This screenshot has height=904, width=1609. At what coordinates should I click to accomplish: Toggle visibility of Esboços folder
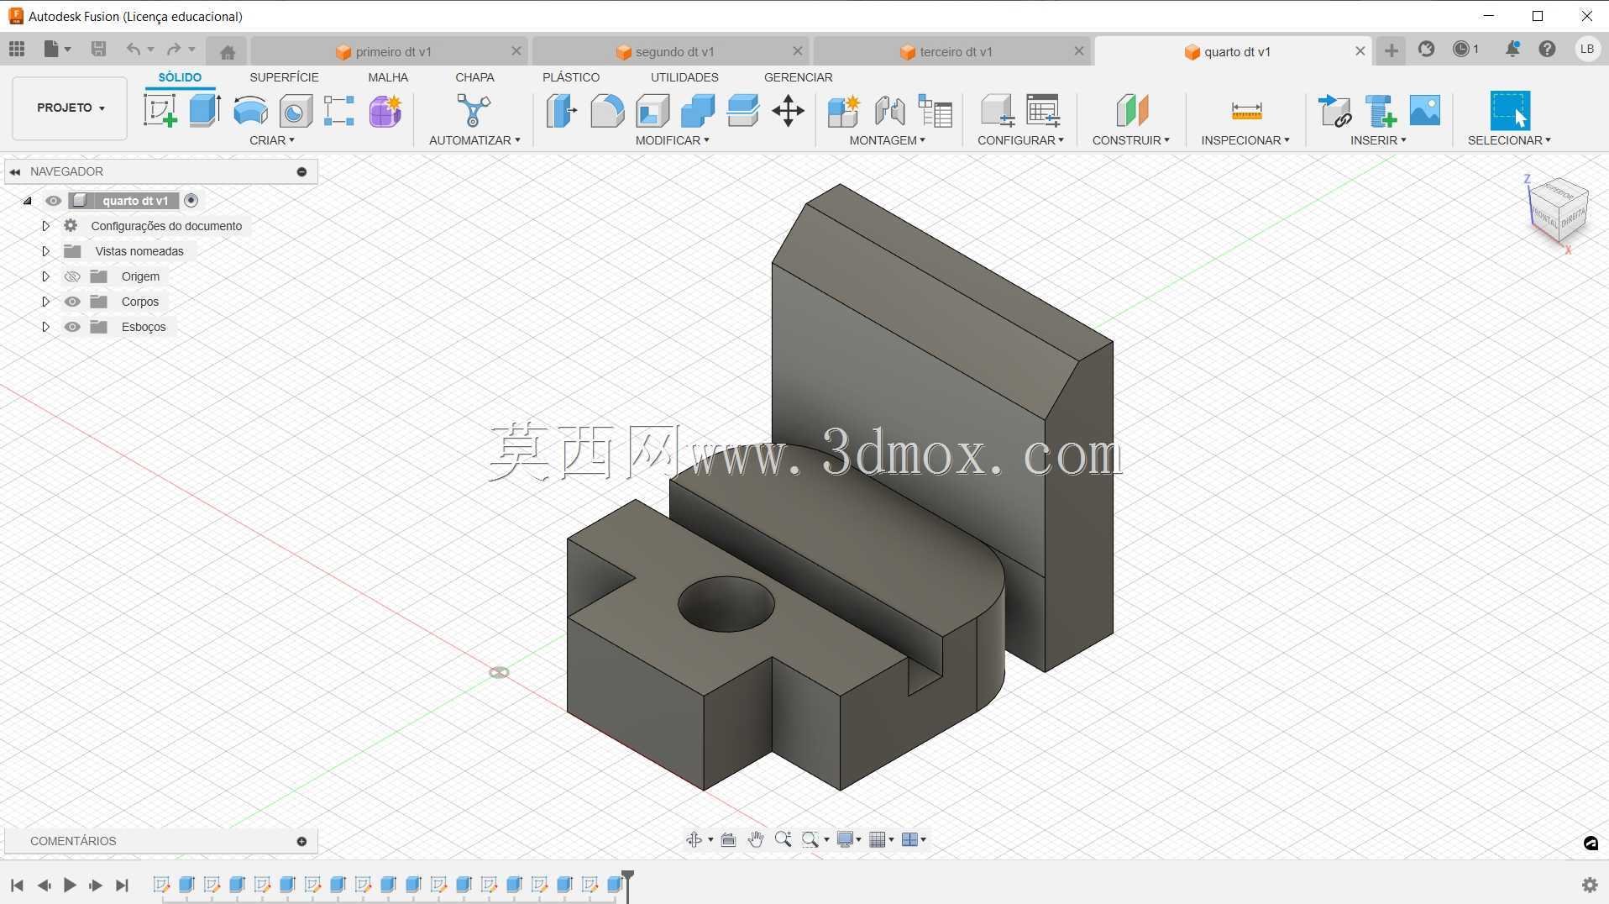72,327
